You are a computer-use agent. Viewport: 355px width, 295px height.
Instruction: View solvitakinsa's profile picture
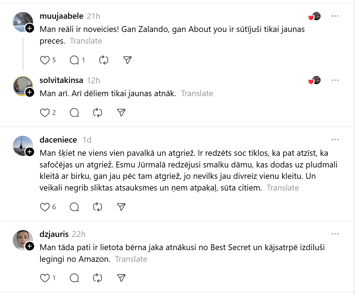click(x=22, y=86)
